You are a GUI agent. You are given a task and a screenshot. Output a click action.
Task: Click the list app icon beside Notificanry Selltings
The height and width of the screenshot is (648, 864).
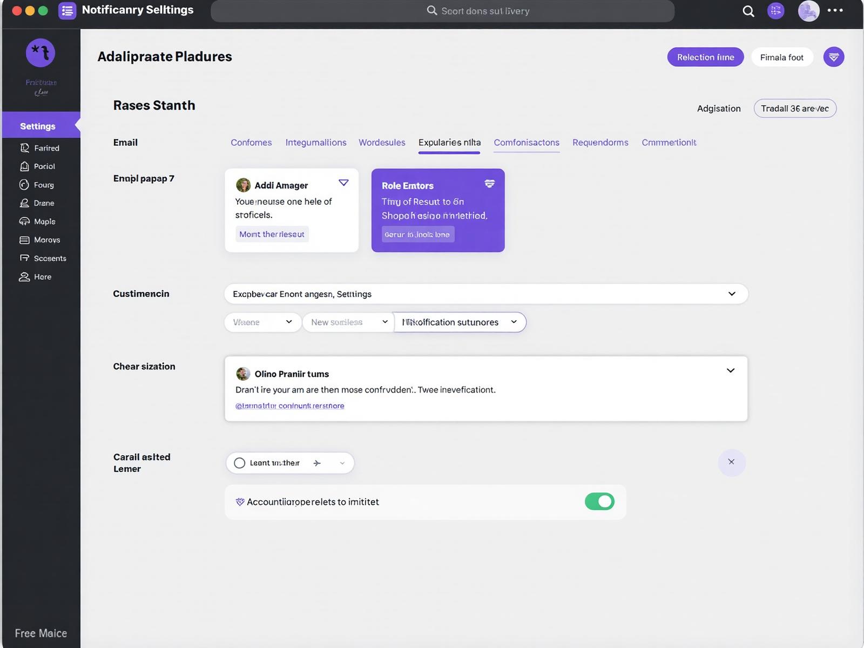(67, 10)
